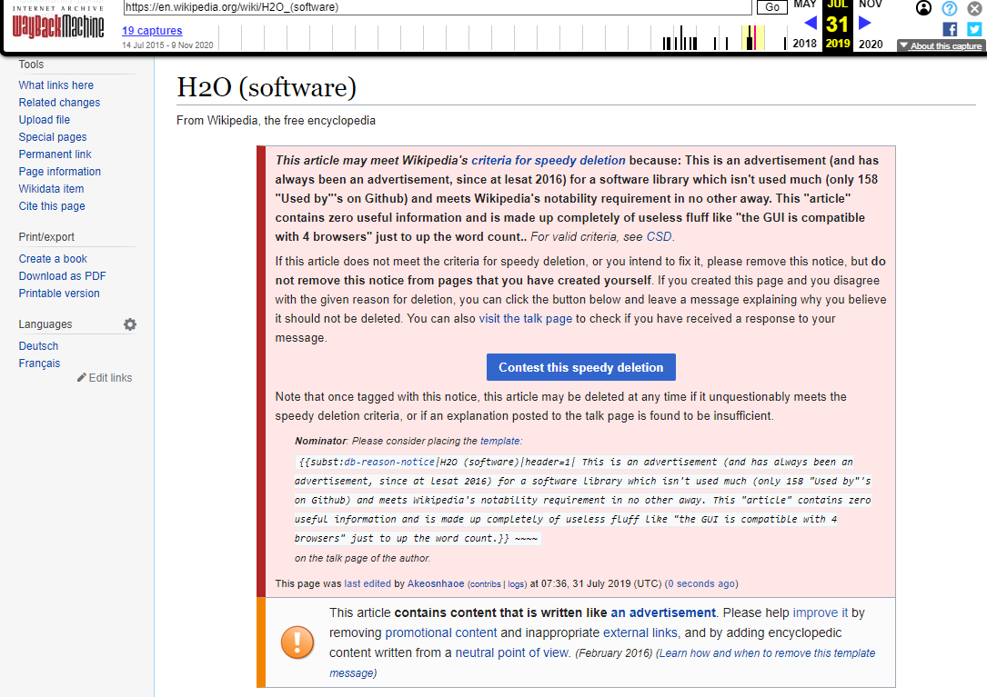Share capture via Facebook icon
The image size is (987, 697).
950,29
